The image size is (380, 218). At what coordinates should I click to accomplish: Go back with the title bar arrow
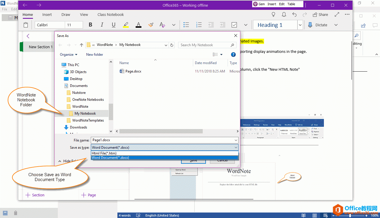tap(25, 5)
